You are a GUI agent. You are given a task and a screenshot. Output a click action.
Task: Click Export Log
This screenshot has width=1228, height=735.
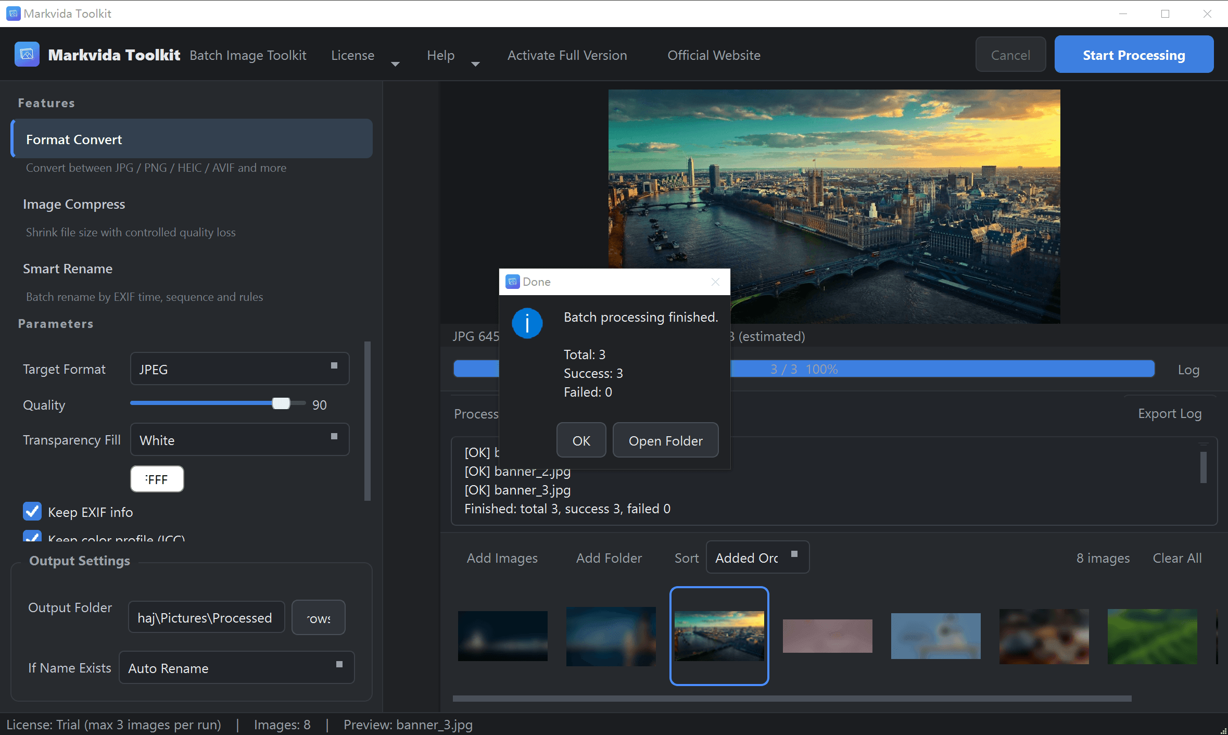1169,413
